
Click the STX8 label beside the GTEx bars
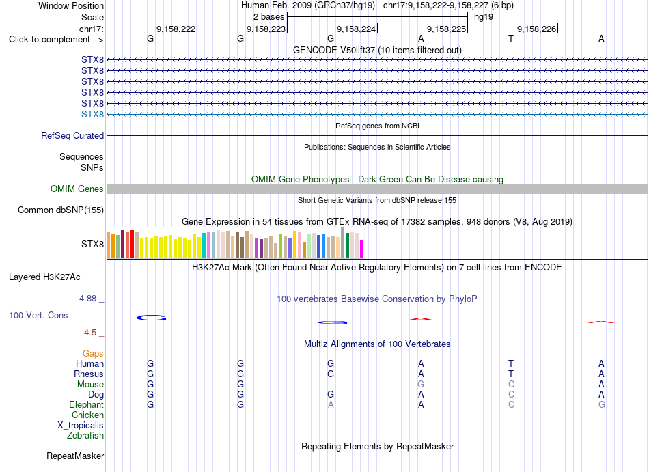[92, 244]
